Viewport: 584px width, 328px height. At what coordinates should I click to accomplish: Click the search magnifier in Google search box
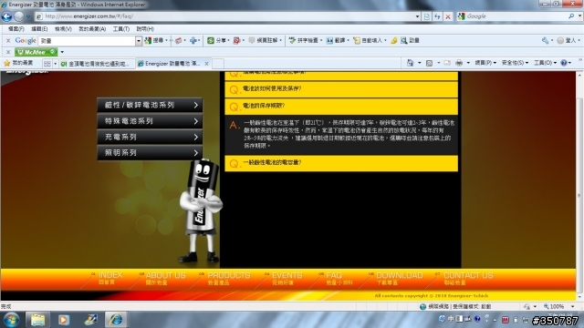(x=571, y=16)
